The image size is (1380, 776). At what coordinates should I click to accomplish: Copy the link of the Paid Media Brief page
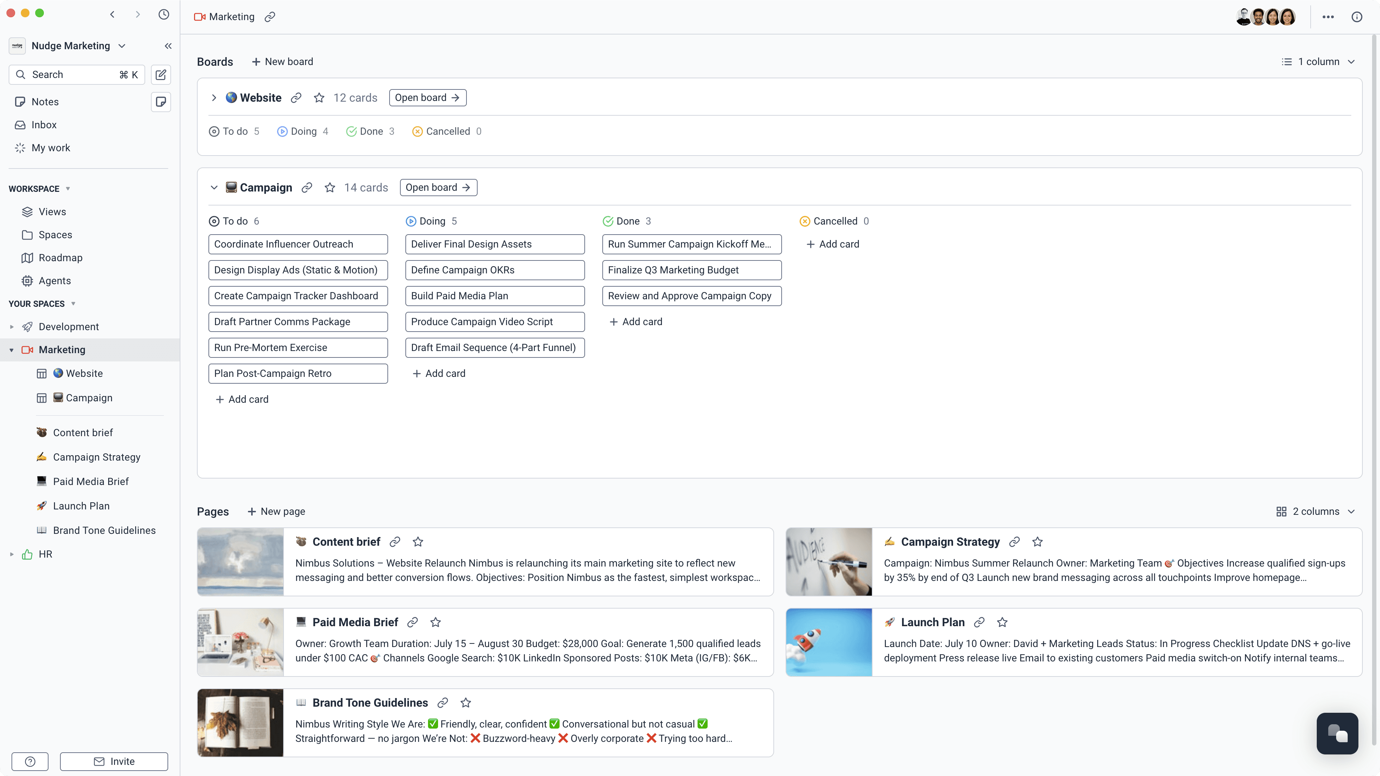click(x=413, y=622)
